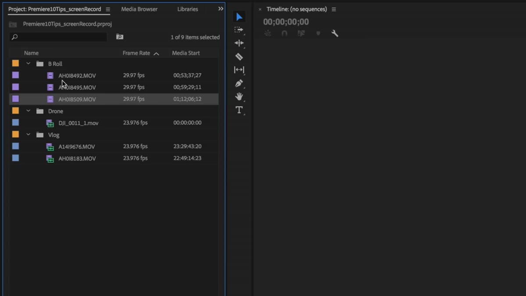Select the Pen tool

click(x=239, y=83)
